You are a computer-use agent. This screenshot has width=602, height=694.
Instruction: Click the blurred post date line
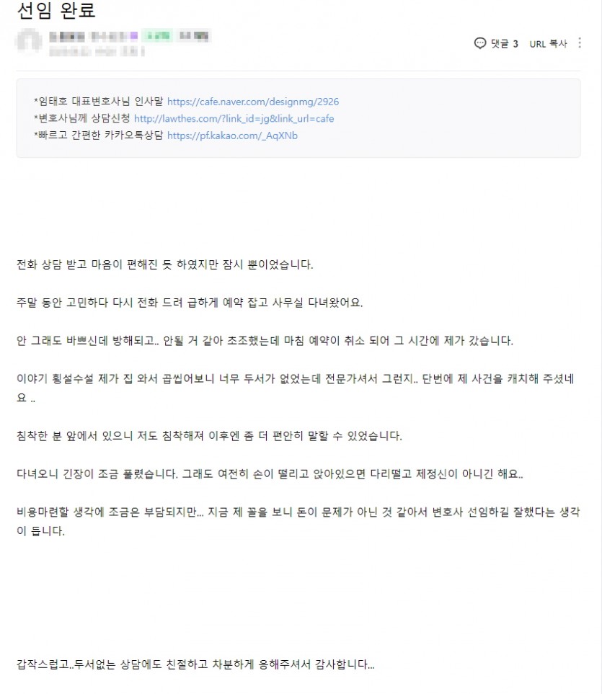point(97,52)
